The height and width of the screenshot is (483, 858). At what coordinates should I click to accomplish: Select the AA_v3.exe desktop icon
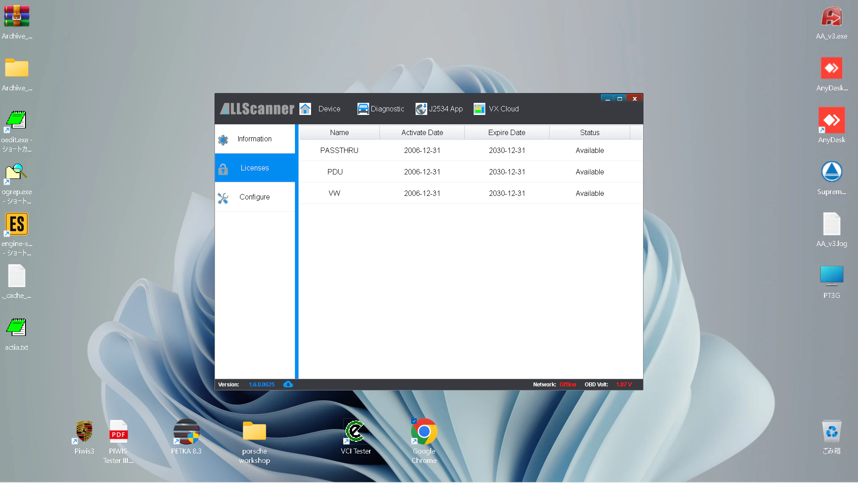pos(832,16)
